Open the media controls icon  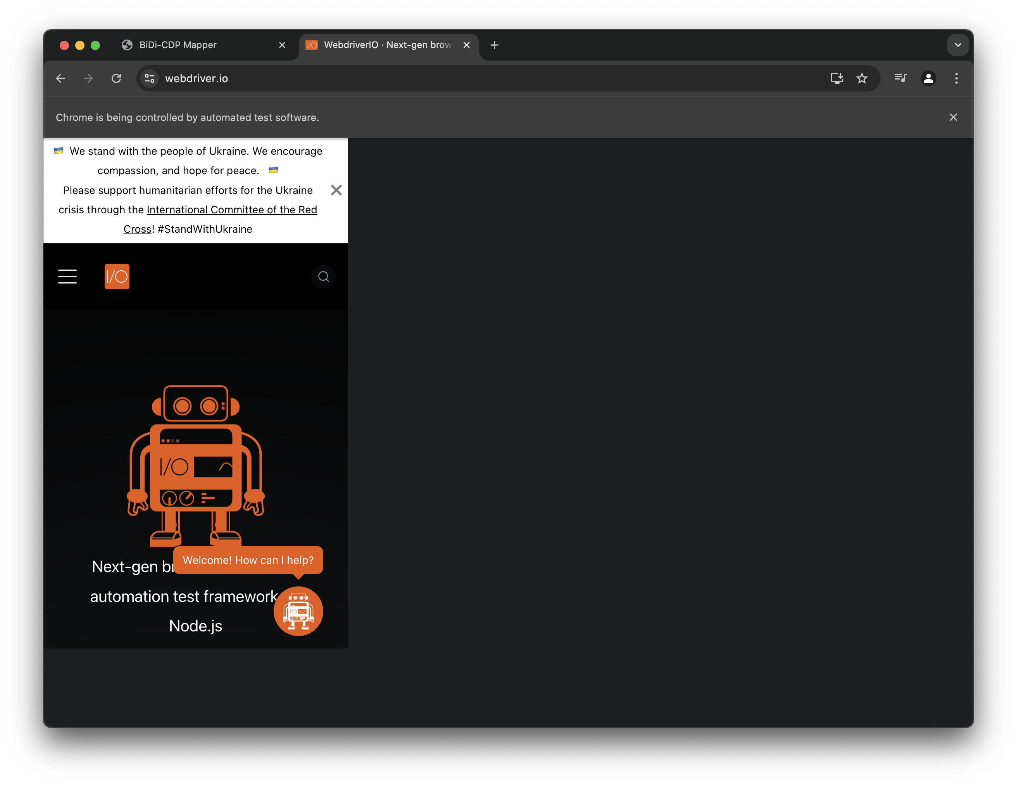click(901, 78)
